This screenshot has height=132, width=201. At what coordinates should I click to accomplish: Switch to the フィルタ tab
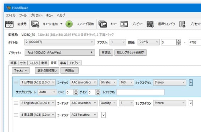[33, 63]
